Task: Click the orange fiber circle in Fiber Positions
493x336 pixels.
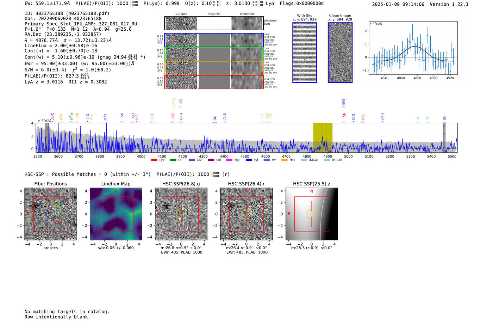Action: [51, 206]
